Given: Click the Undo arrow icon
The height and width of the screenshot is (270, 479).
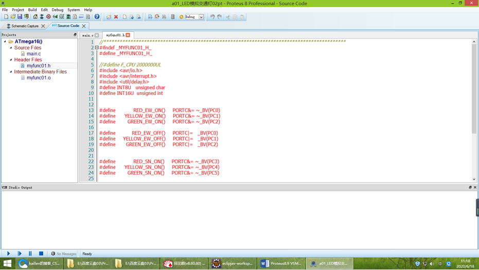Looking at the screenshot, I should pos(212,17).
